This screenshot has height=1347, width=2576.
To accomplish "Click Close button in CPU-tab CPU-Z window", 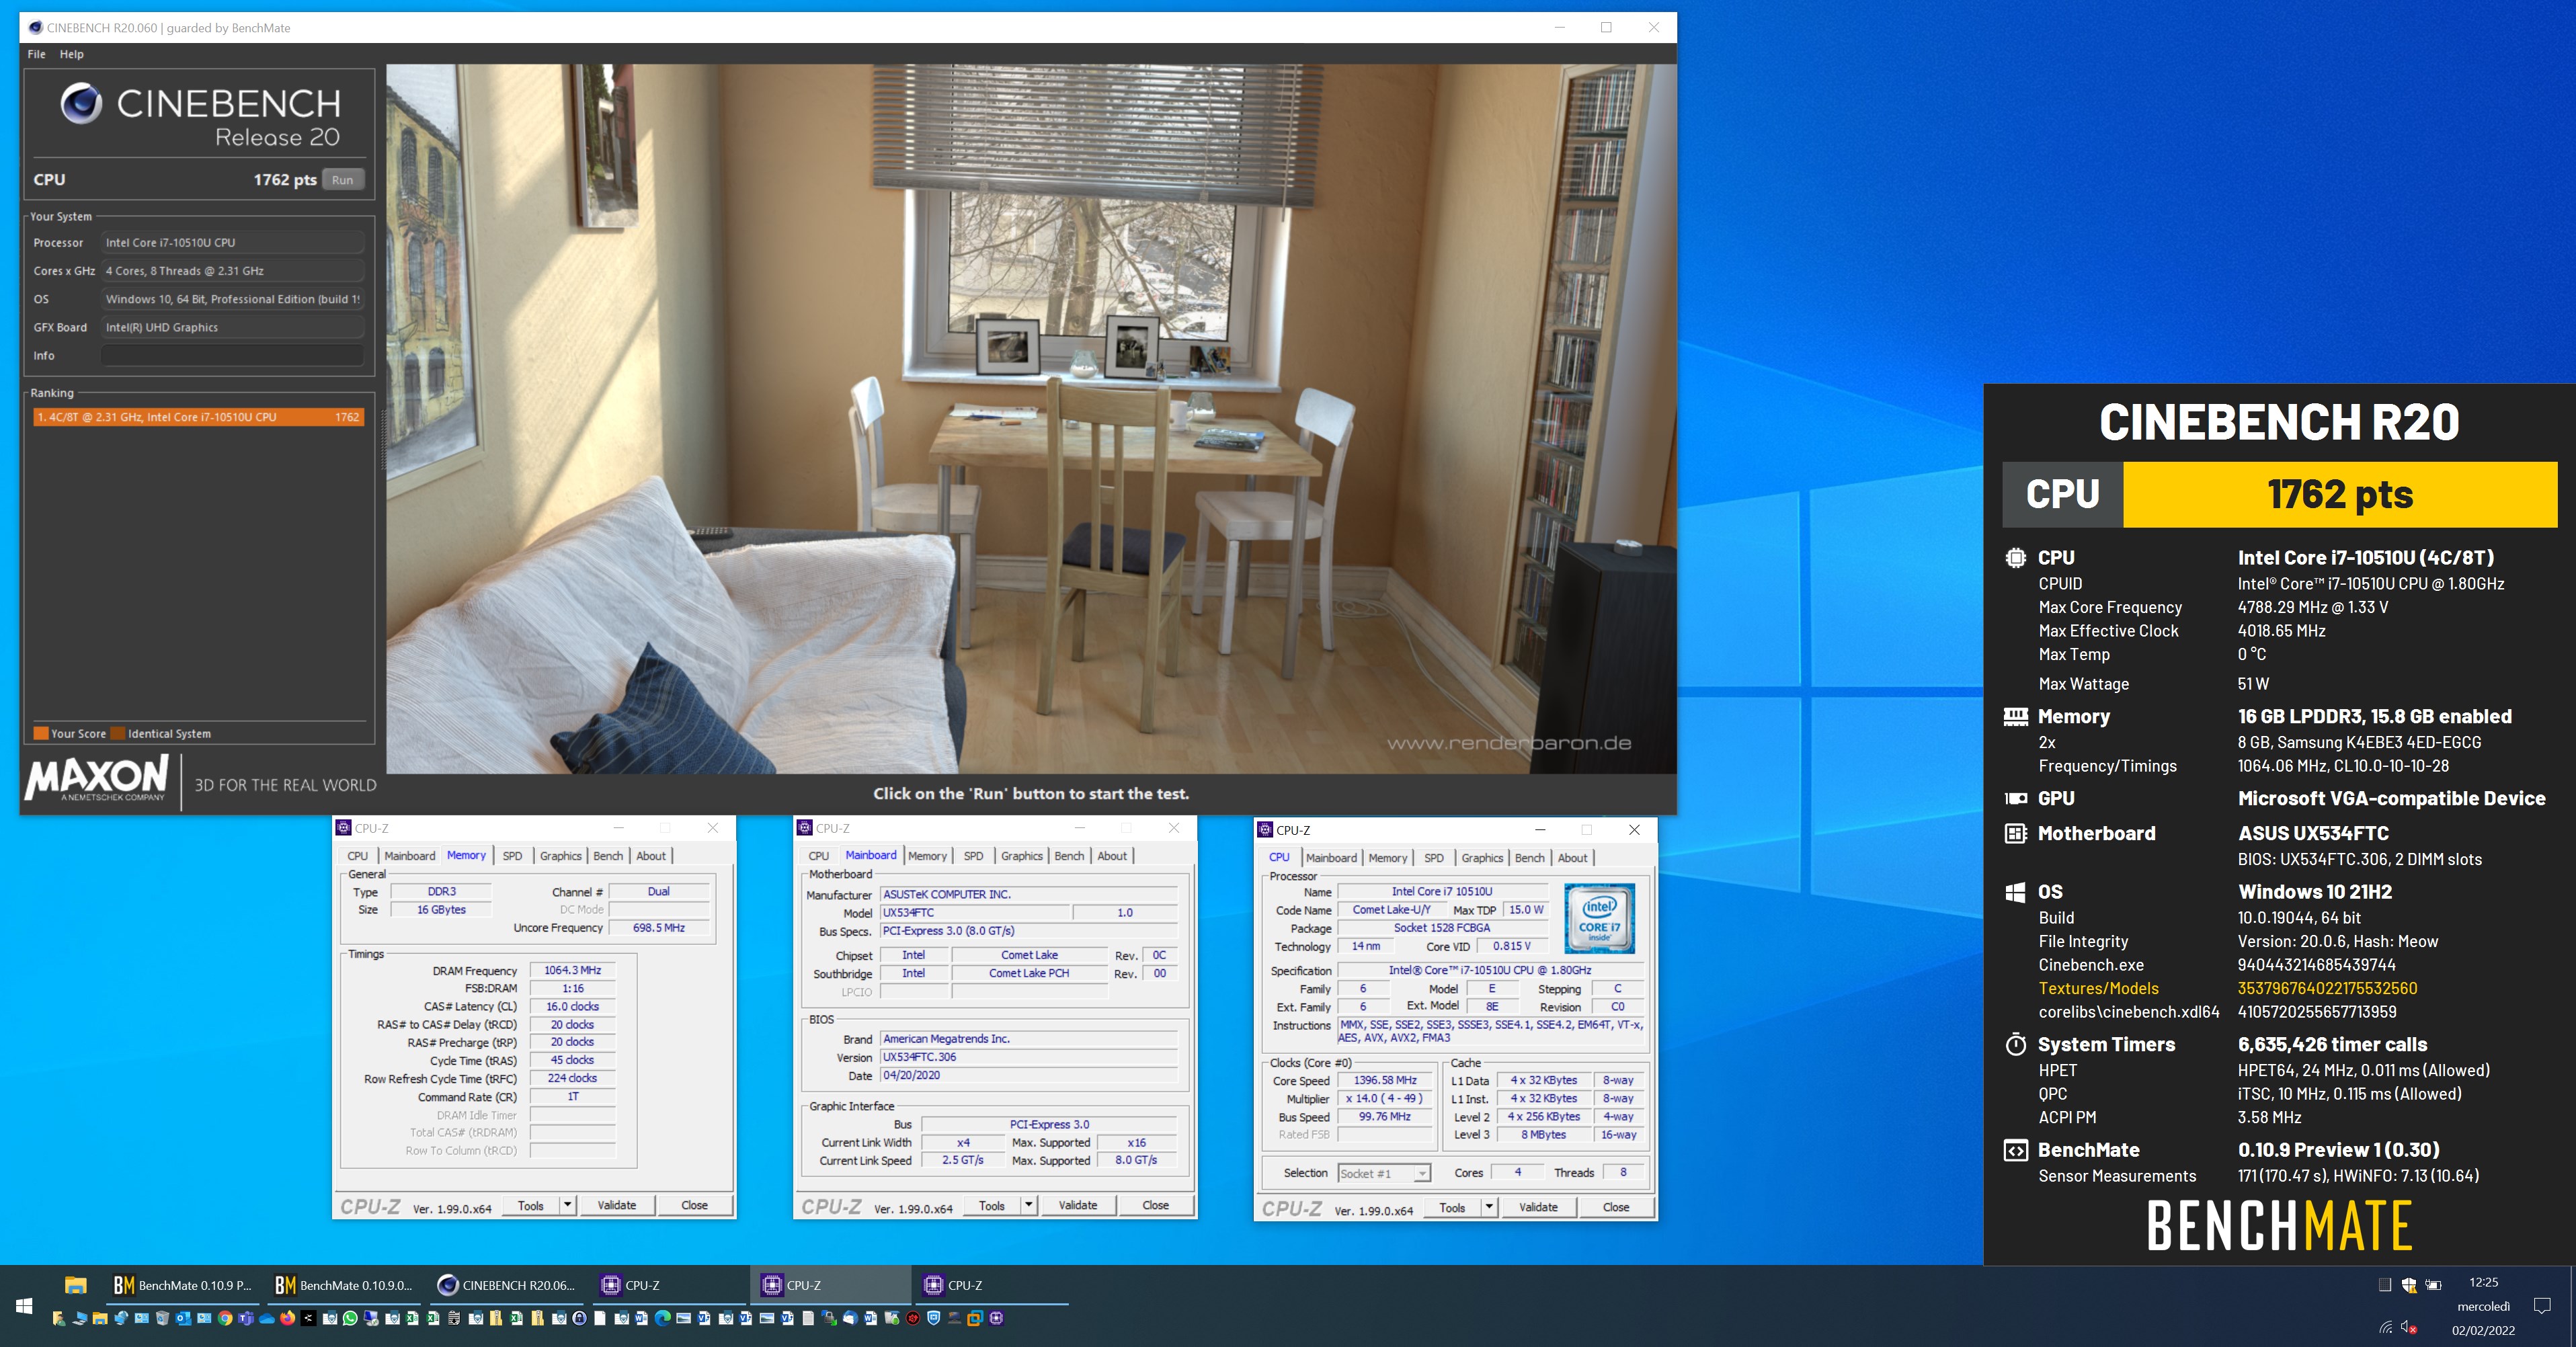I will point(1616,1207).
